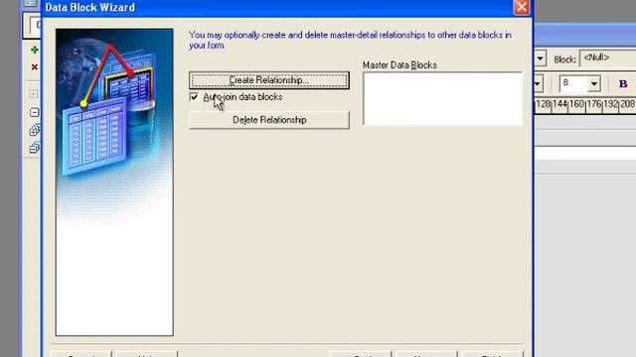The height and width of the screenshot is (357, 636).
Task: Click the Delete Relationship button
Action: [269, 120]
